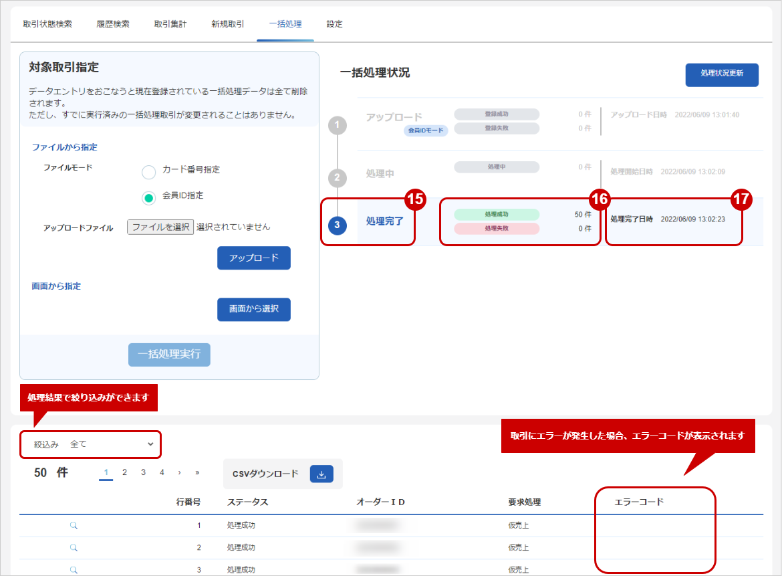Screen dimensions: 782x576
Task: Go to results page 4
Action: point(162,472)
